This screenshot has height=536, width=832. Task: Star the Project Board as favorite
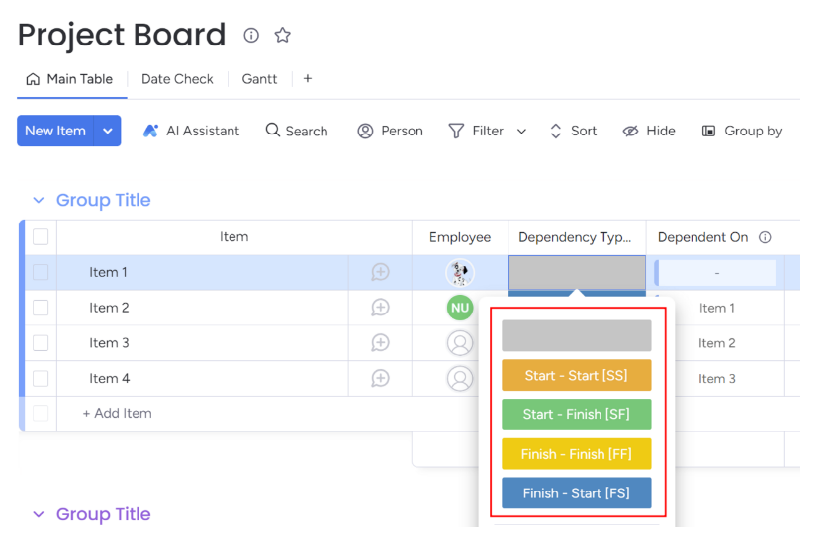point(282,35)
